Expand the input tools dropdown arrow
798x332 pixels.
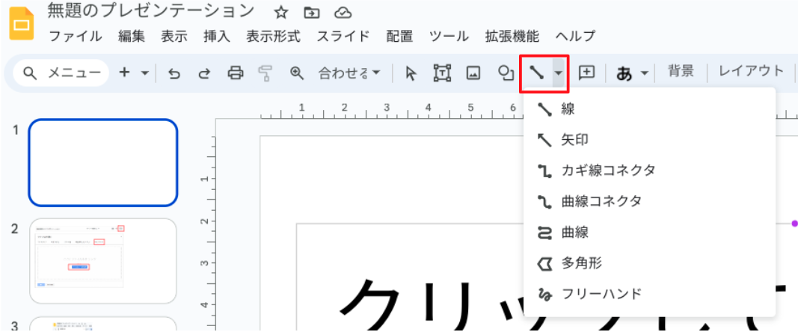click(x=644, y=73)
